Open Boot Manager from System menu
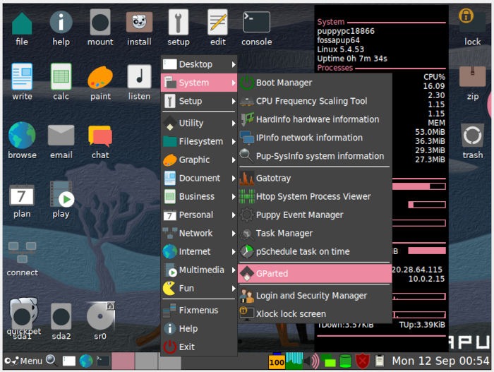494x372 pixels. 315,83
